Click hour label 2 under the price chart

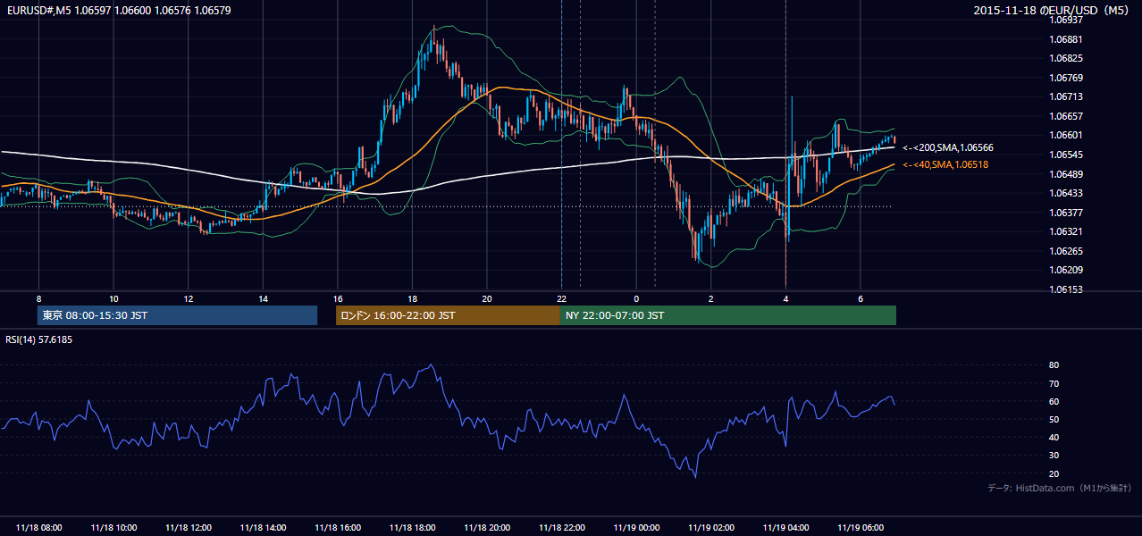[711, 298]
